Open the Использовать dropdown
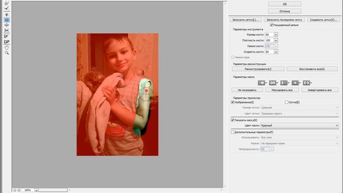Viewport: 343px width, 193px height. click(x=300, y=137)
